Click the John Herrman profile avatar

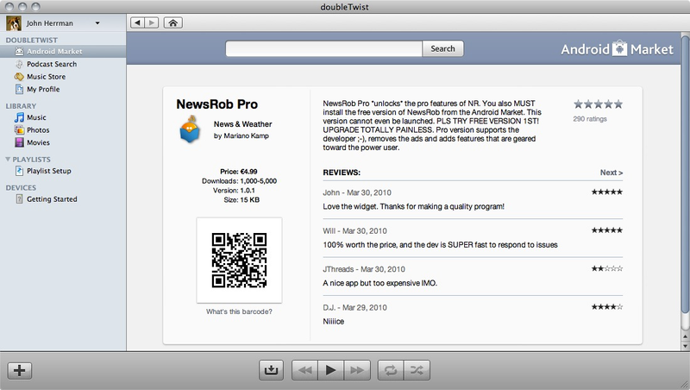pyautogui.click(x=14, y=23)
